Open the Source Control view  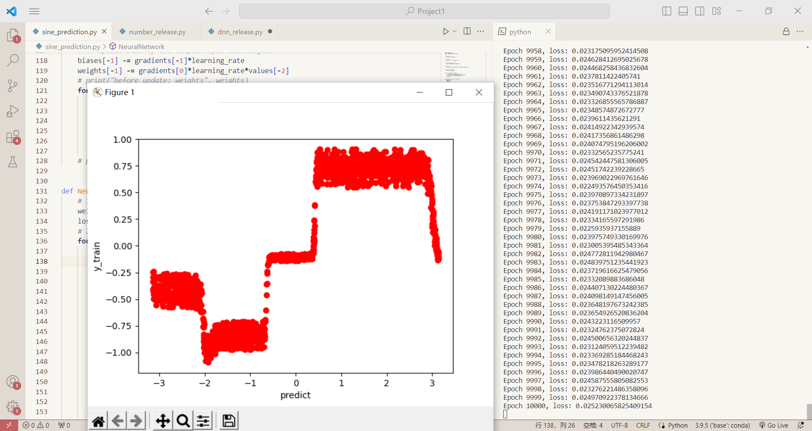13,86
